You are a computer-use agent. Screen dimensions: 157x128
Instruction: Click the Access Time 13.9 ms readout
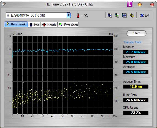(x=136, y=87)
